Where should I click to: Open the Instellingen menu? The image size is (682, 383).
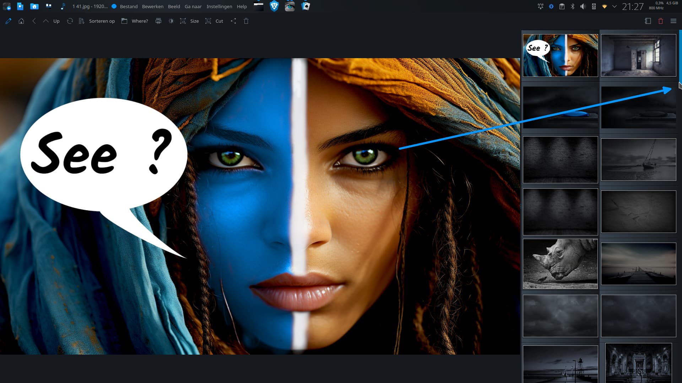[x=219, y=6]
